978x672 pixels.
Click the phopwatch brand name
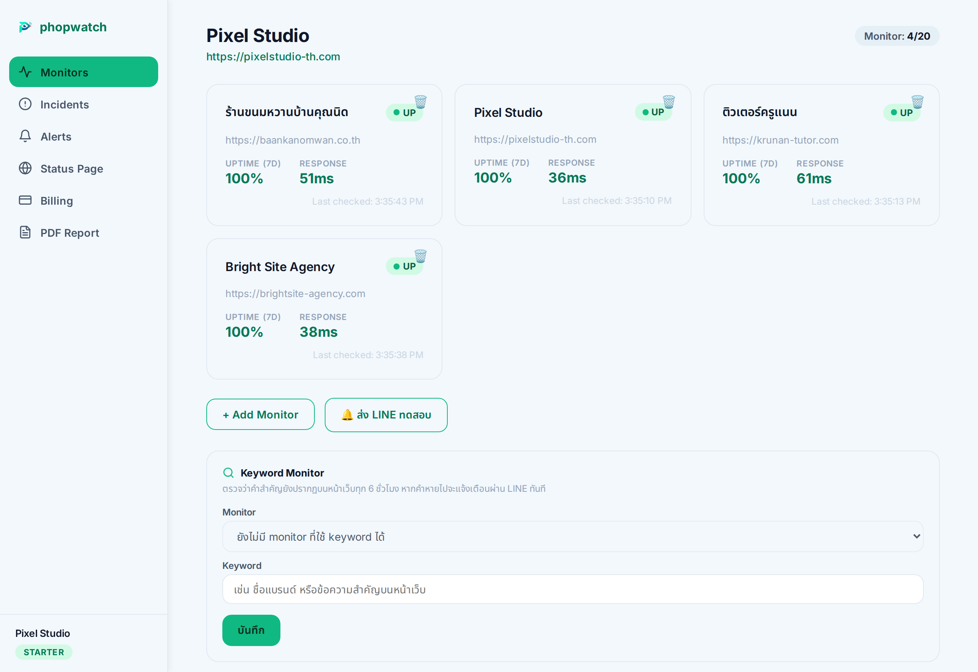(73, 27)
